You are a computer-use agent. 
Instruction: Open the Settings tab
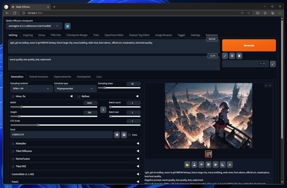click(x=195, y=35)
